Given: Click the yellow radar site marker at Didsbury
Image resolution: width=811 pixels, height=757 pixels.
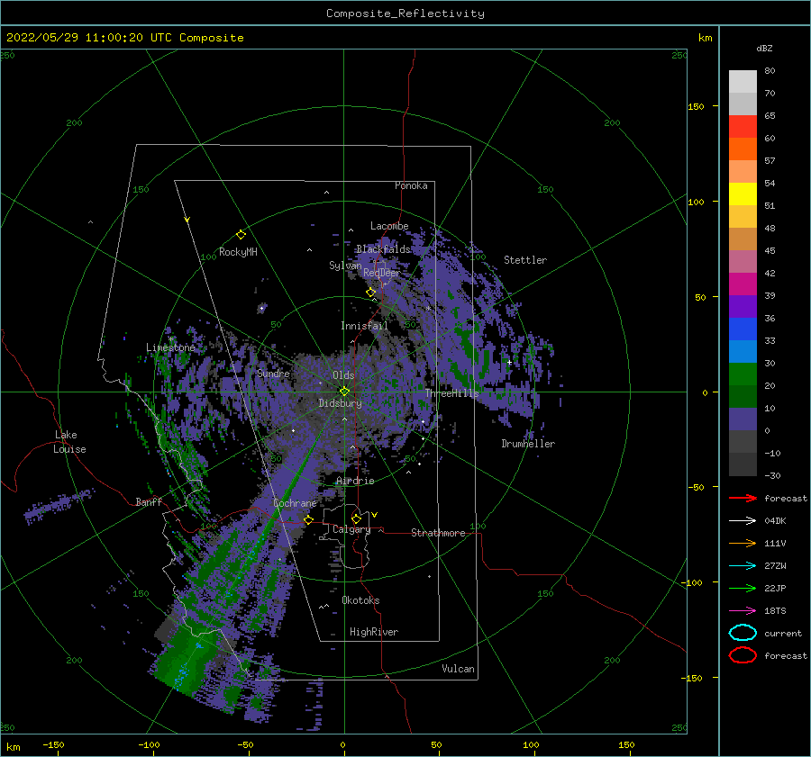Looking at the screenshot, I should point(344,392).
